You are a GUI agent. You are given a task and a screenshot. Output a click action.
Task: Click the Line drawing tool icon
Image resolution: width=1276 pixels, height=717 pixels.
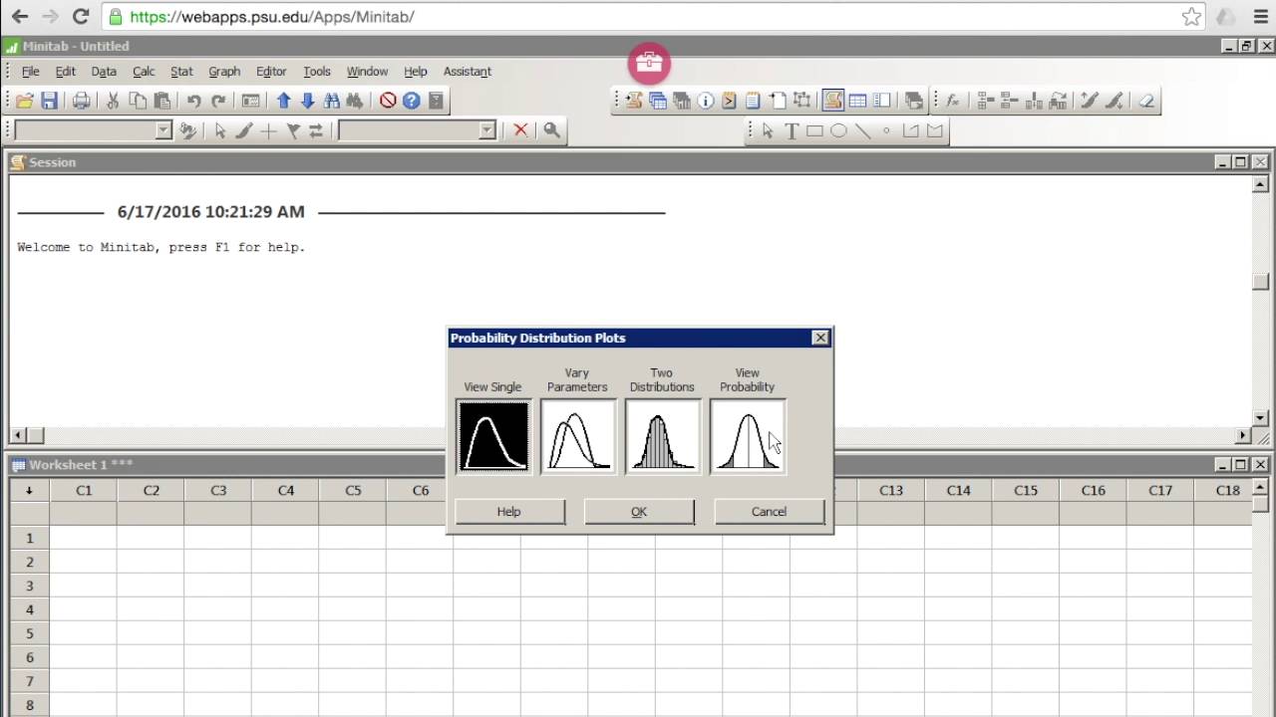click(x=862, y=131)
